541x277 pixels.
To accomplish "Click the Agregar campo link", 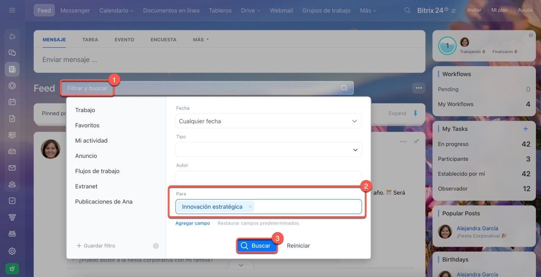I will [x=193, y=223].
